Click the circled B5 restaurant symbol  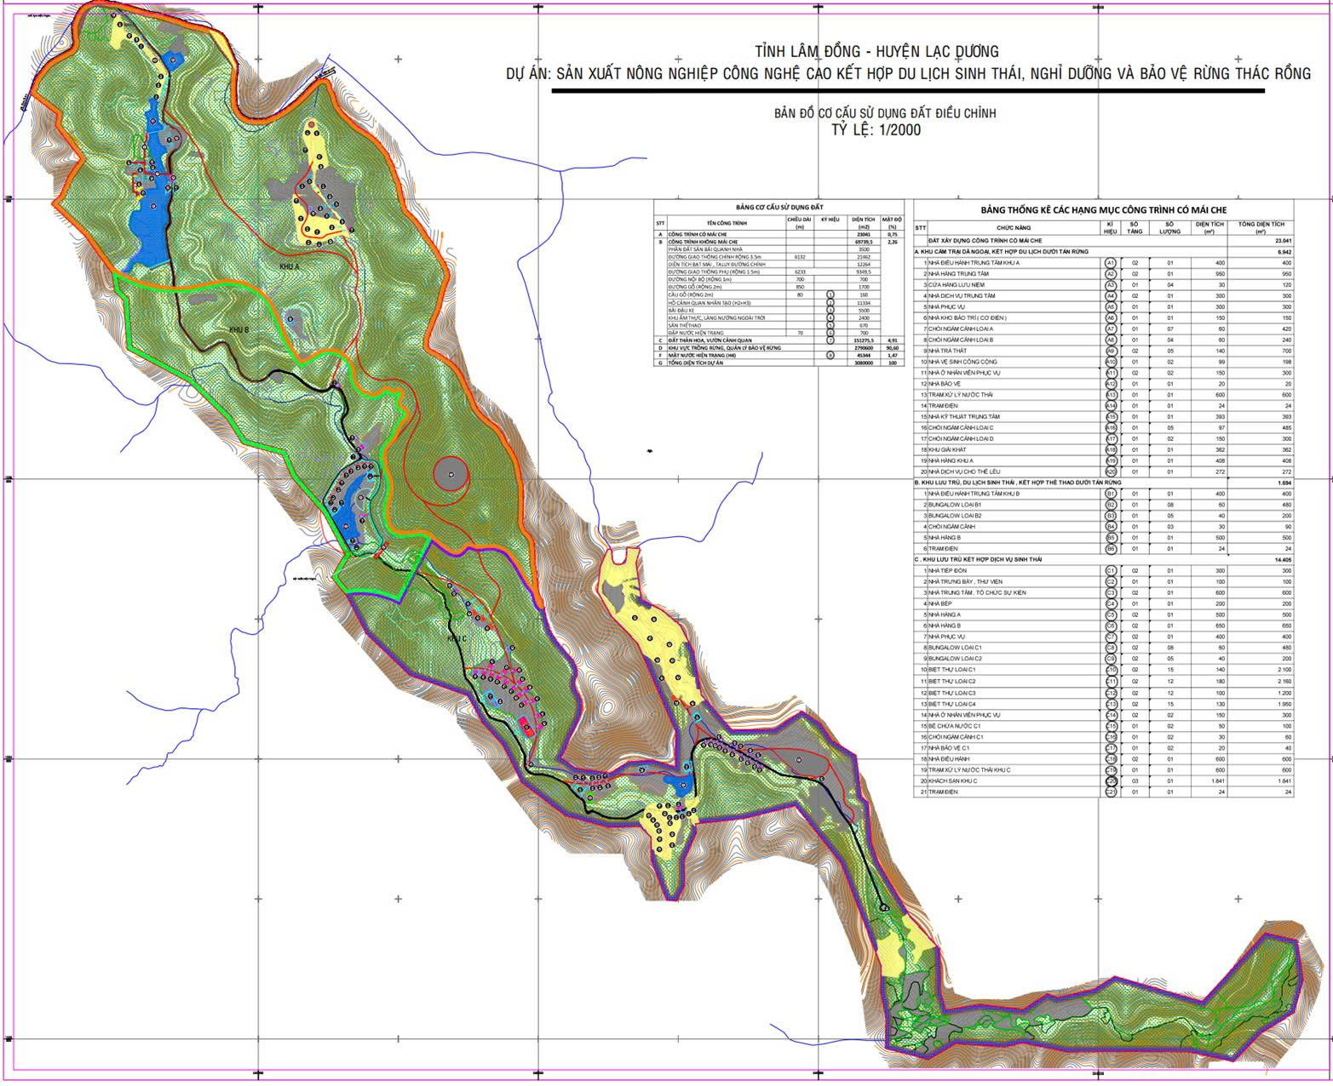coord(1110,538)
